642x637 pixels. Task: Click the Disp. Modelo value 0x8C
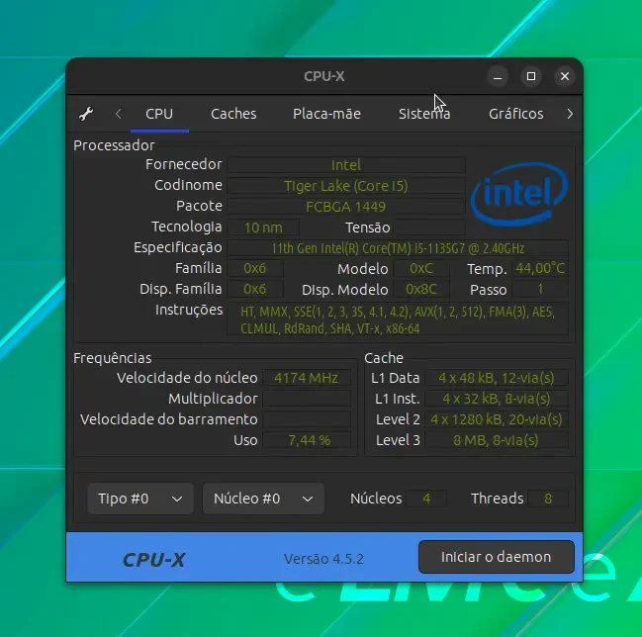point(421,290)
